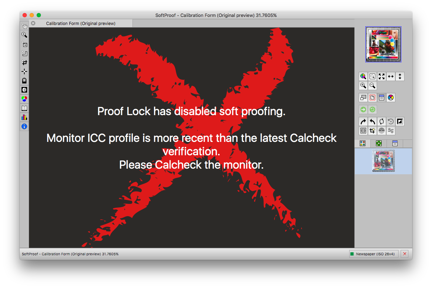
Task: Click the fit height vertical arrows icon
Action: click(x=400, y=76)
